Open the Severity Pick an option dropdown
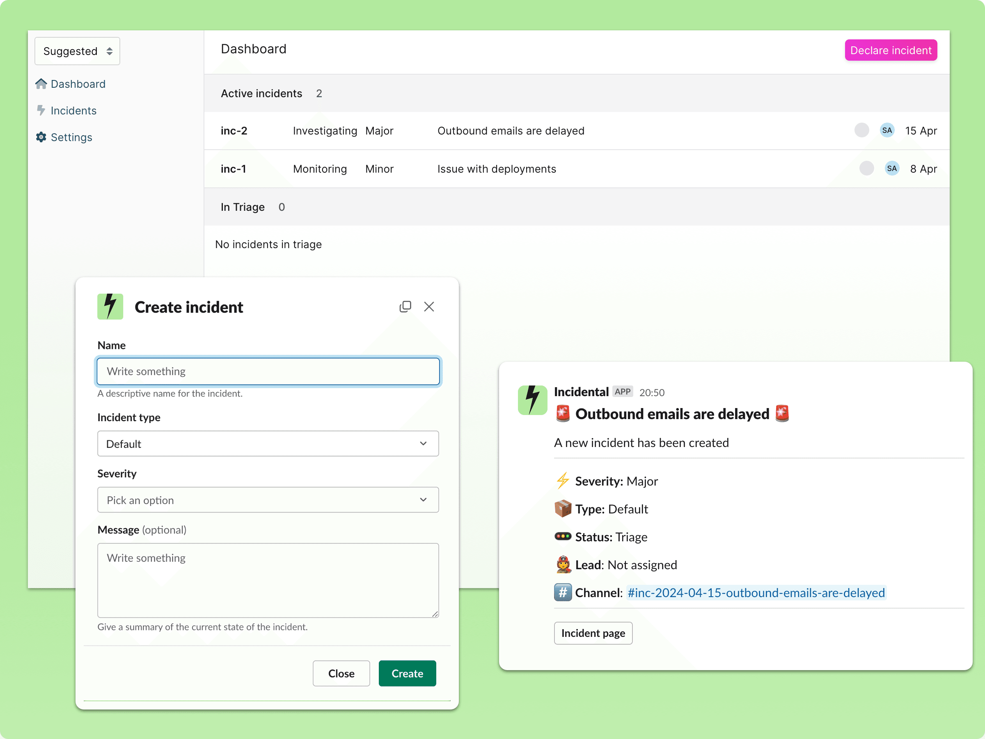The width and height of the screenshot is (985, 739). [x=268, y=500]
